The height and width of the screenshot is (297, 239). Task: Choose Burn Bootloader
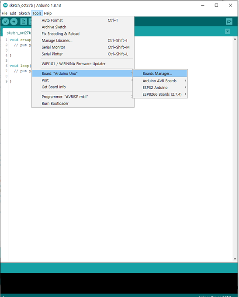(83, 103)
